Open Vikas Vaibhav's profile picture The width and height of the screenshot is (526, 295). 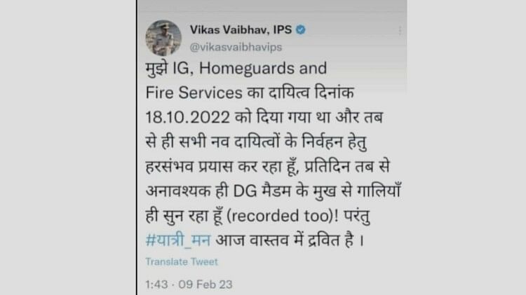click(x=163, y=38)
